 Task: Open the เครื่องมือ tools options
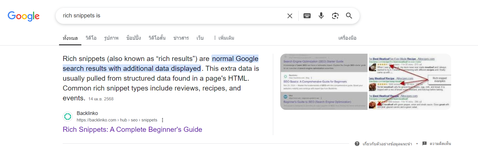[x=347, y=38]
